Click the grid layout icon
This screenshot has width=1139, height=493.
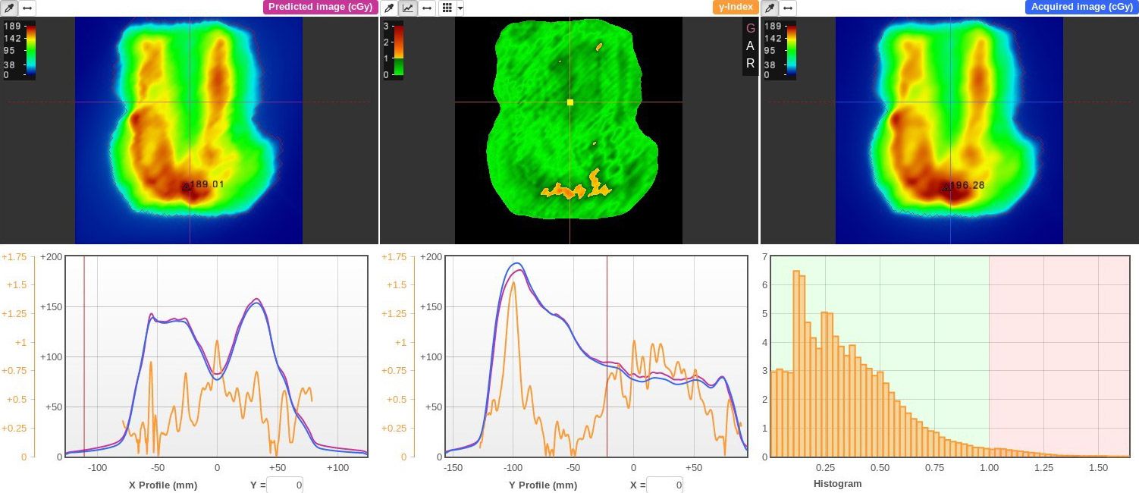tap(447, 8)
